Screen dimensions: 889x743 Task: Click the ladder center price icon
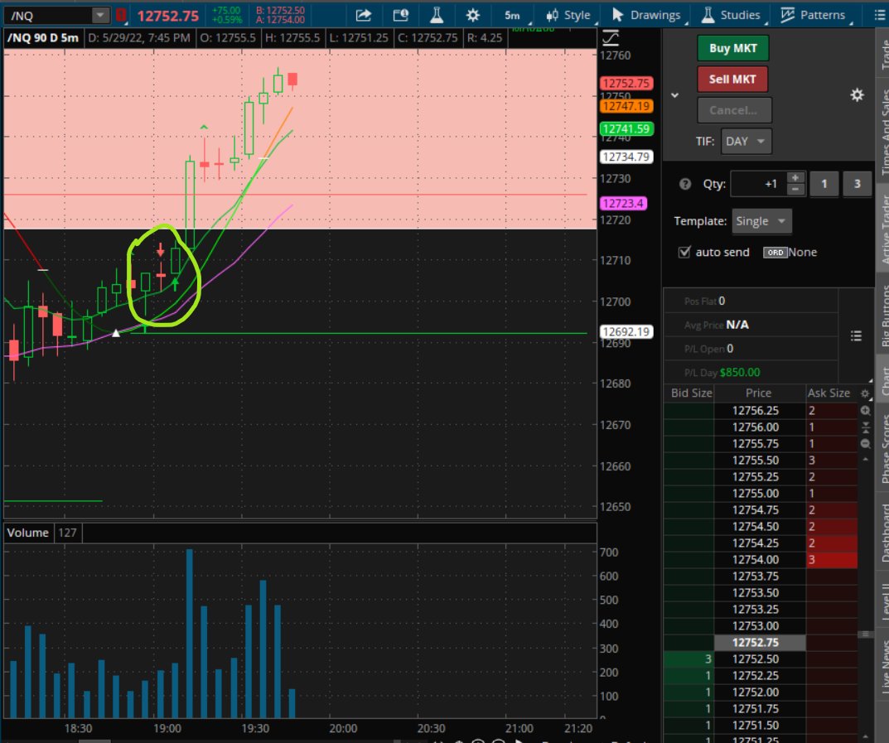tap(865, 427)
